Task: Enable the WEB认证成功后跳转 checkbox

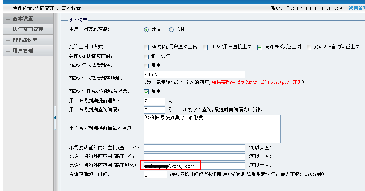Action: 146,66
